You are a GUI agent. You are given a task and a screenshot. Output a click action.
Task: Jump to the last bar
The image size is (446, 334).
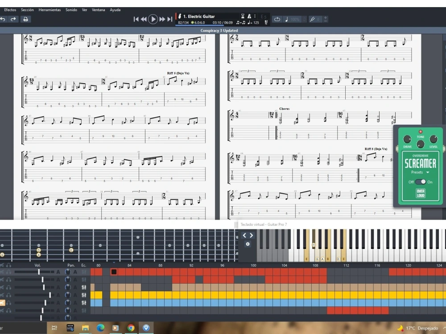[x=170, y=19]
